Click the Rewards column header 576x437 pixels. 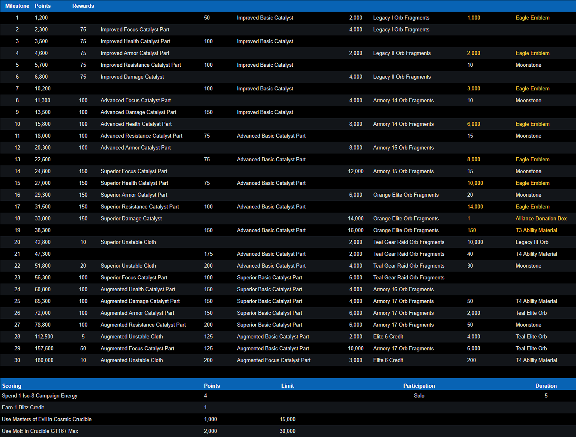[83, 6]
